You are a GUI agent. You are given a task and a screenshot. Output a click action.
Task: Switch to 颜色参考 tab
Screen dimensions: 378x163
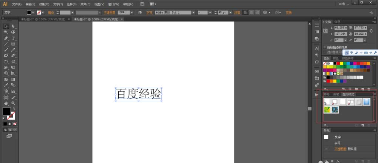tap(348, 58)
